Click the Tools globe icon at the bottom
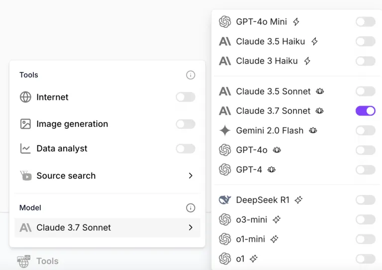Image resolution: width=382 pixels, height=270 pixels. [24, 261]
